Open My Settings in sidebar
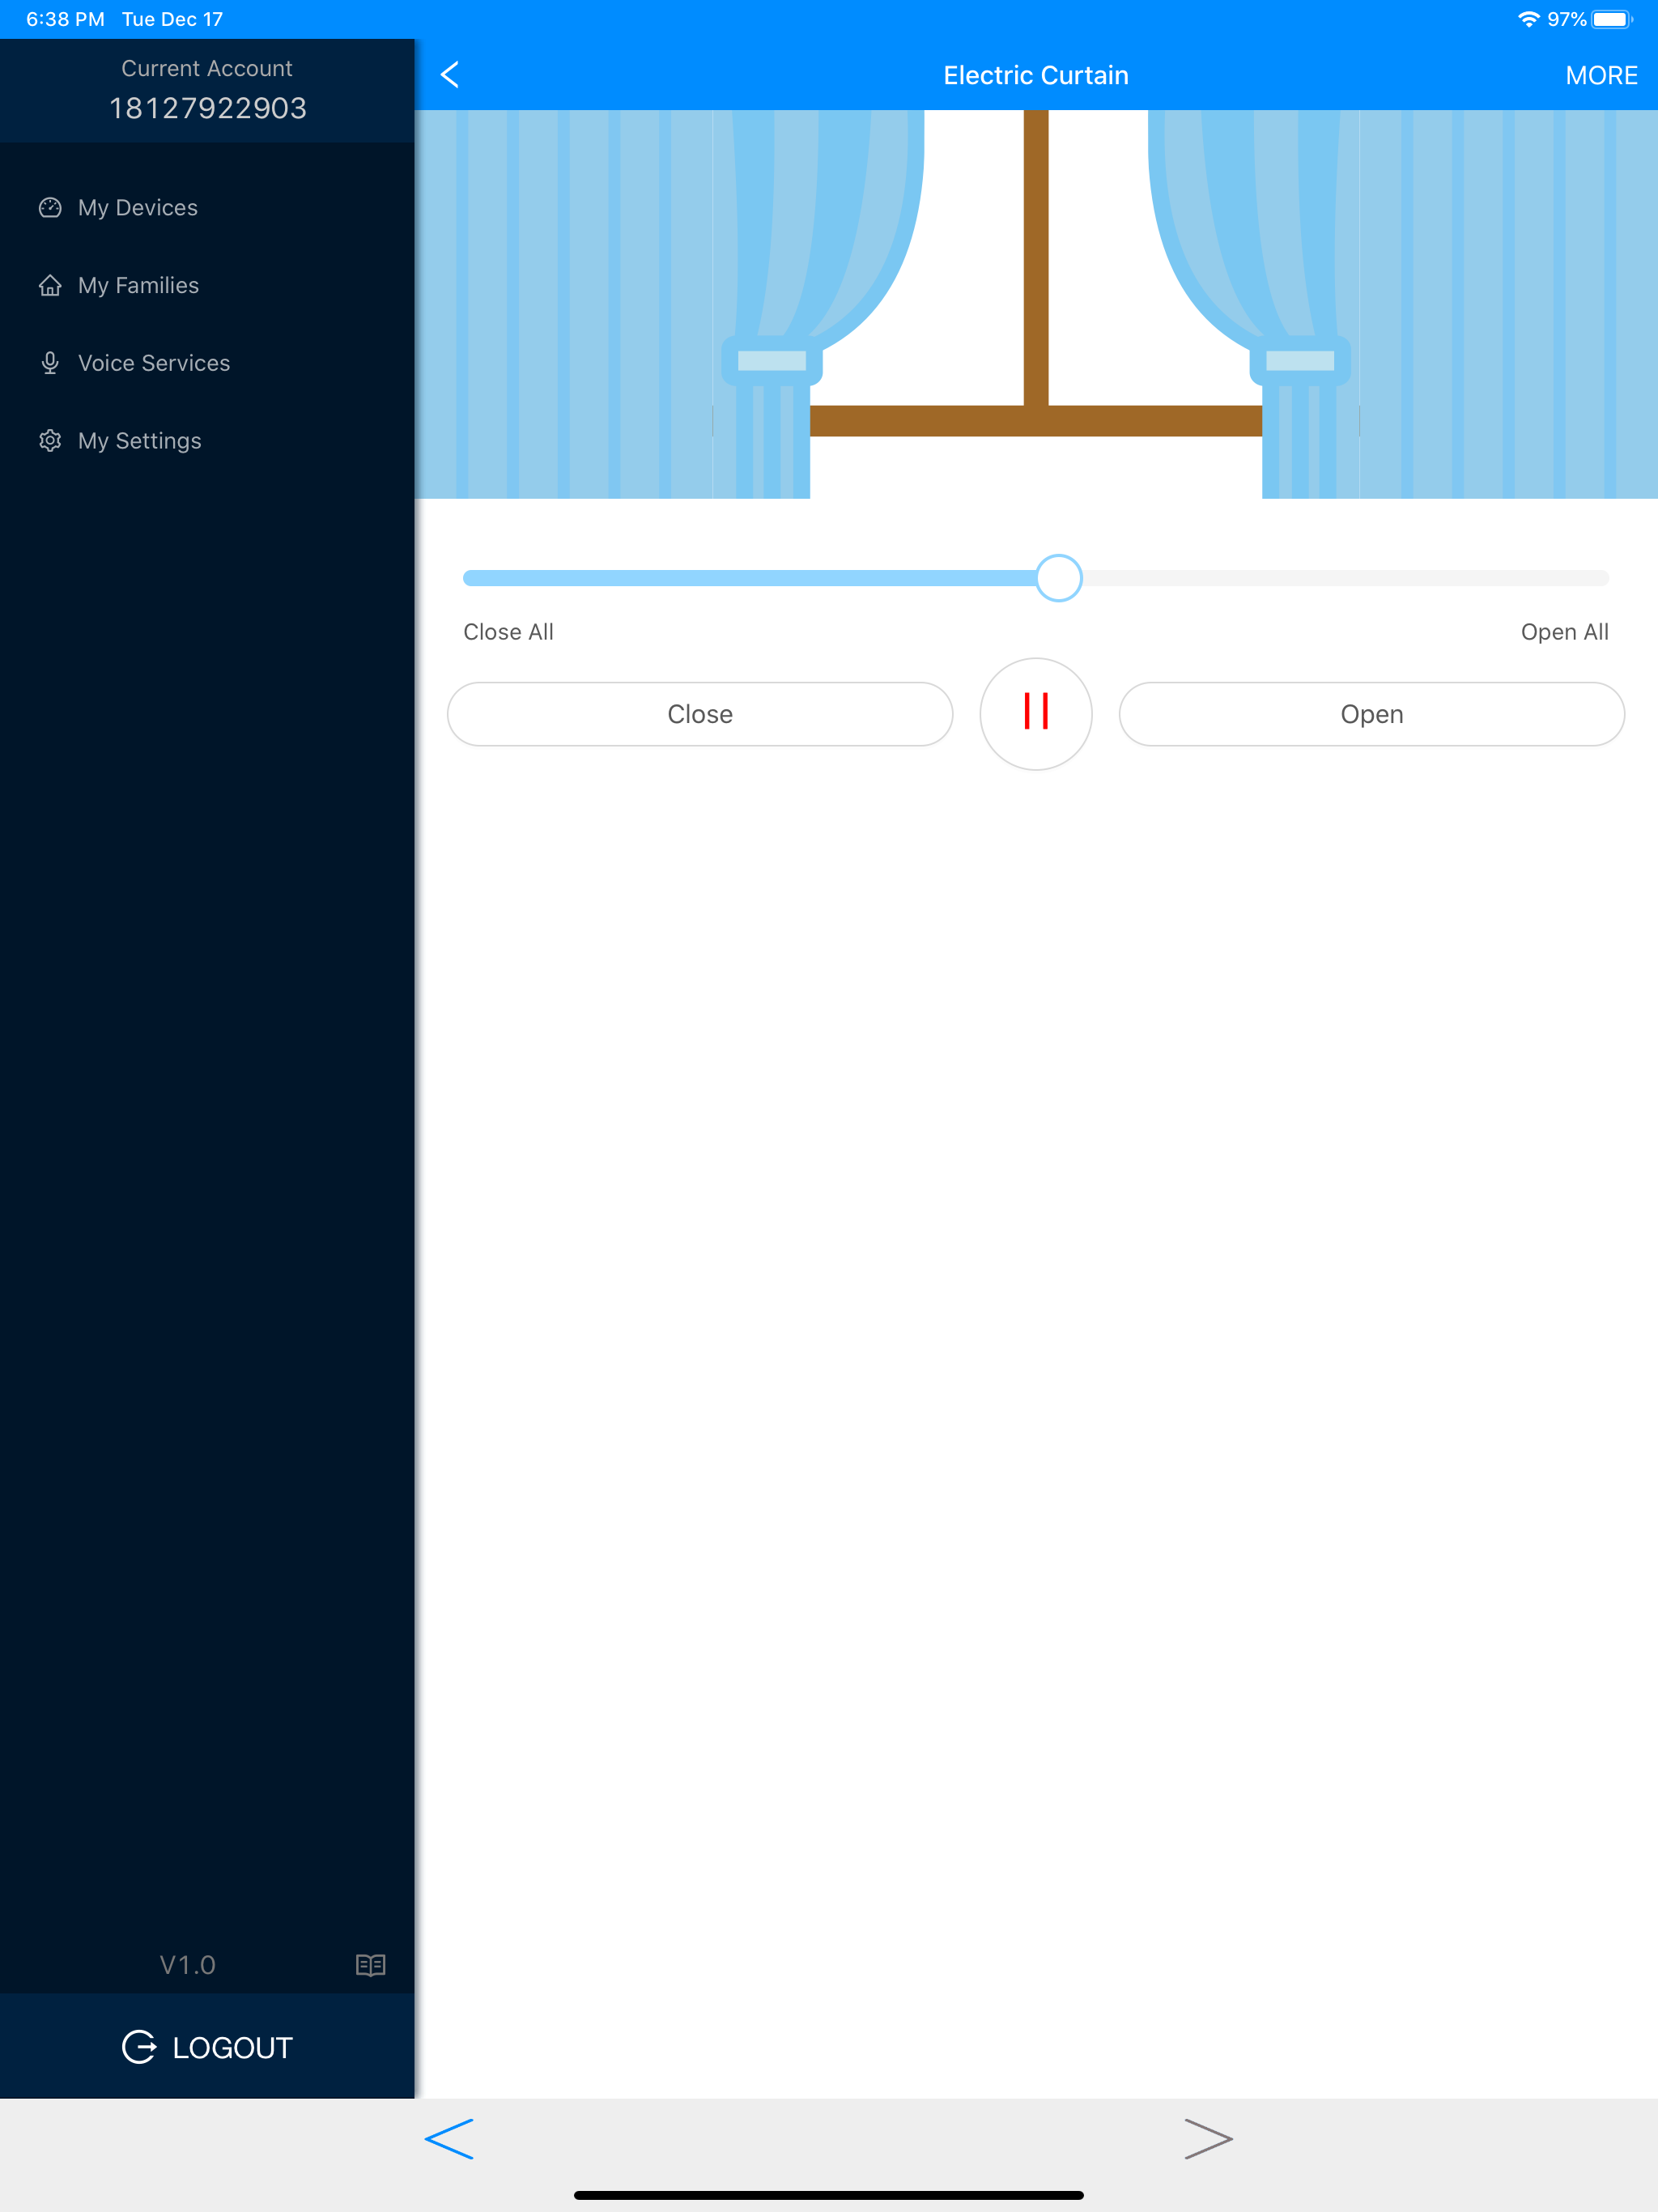Screen dimensions: 1658x2212 click(x=207, y=441)
